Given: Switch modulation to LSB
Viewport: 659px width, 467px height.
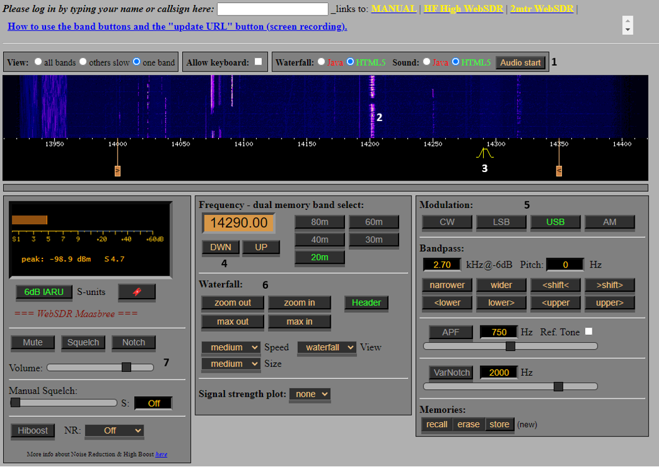Looking at the screenshot, I should 501,222.
